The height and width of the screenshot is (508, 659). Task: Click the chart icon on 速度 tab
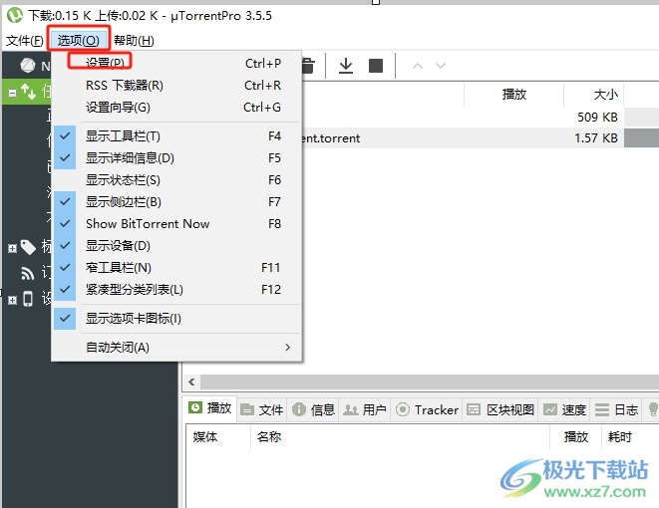(549, 409)
